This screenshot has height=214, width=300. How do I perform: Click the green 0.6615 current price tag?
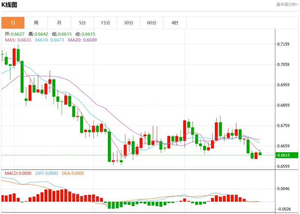pos(287,155)
